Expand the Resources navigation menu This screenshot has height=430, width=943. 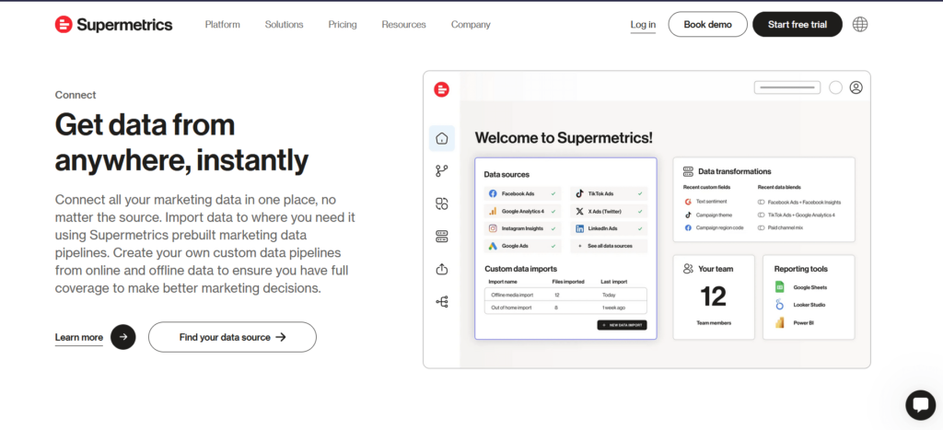click(403, 25)
